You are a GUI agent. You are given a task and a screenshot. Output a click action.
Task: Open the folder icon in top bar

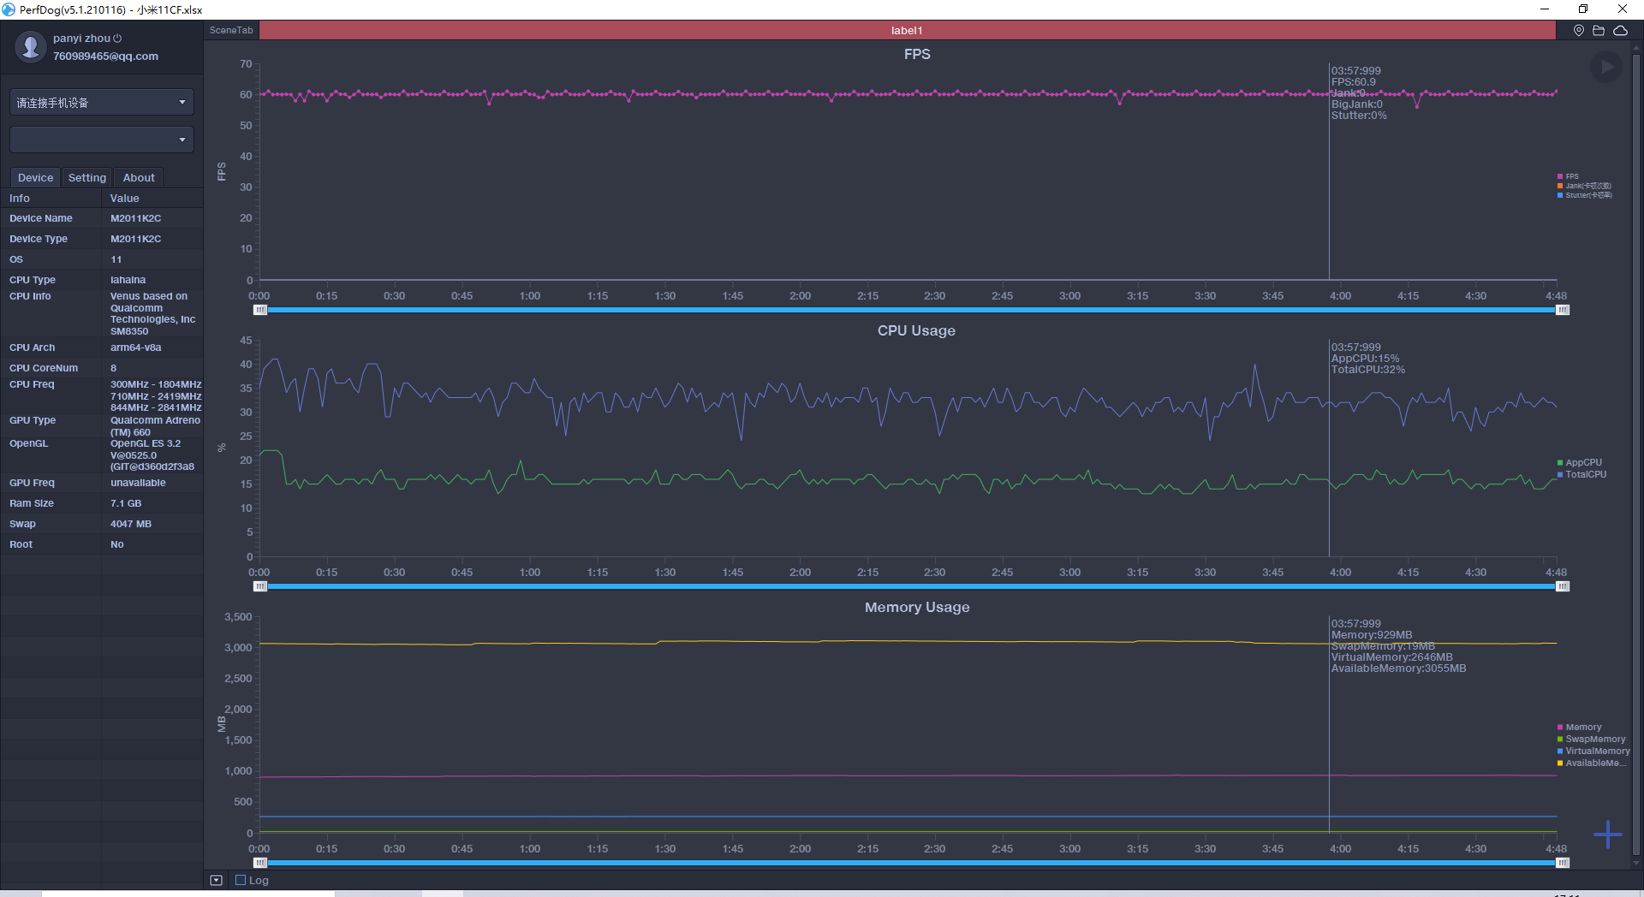pos(1599,30)
